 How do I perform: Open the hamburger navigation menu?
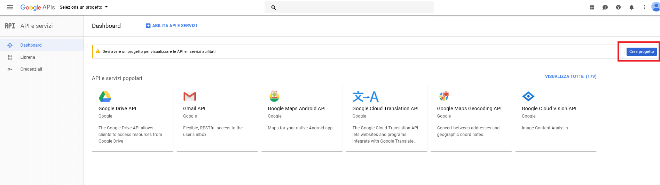coord(10,7)
